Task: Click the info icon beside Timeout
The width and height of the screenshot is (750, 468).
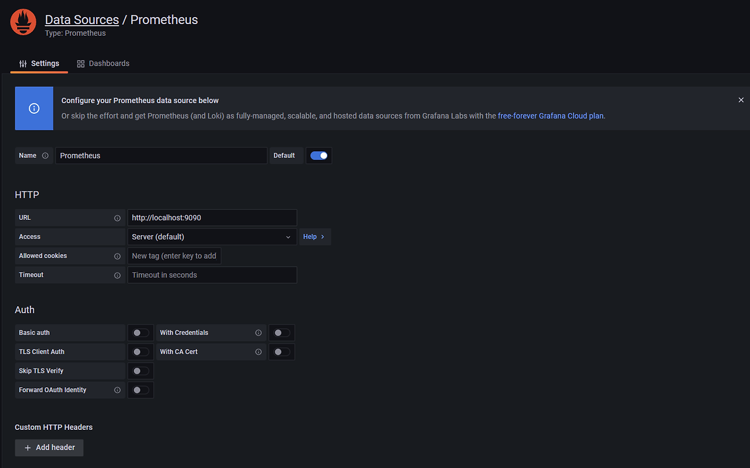Action: click(117, 275)
